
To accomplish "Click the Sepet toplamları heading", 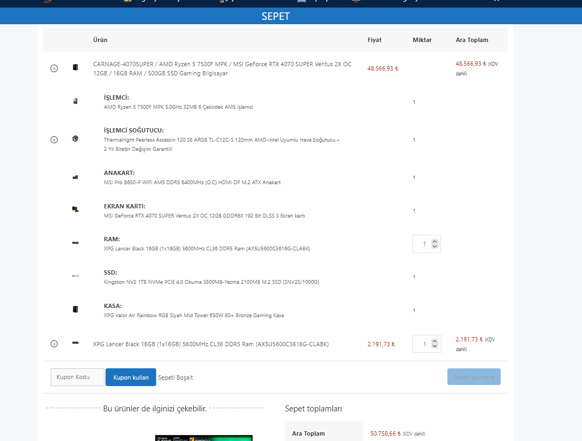I will tap(313, 409).
